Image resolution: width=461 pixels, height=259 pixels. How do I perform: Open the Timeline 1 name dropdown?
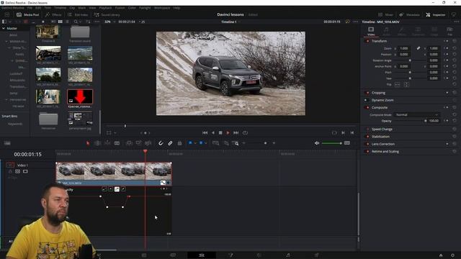[x=230, y=22]
